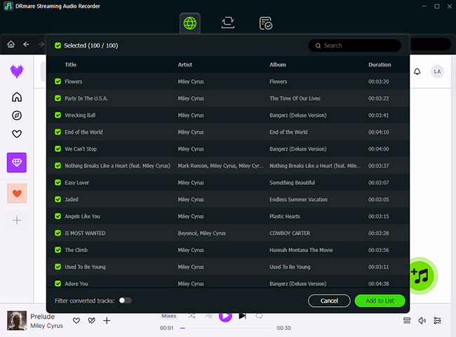Open Explore compass icon in sidebar
The width and height of the screenshot is (456, 337).
[x=17, y=116]
